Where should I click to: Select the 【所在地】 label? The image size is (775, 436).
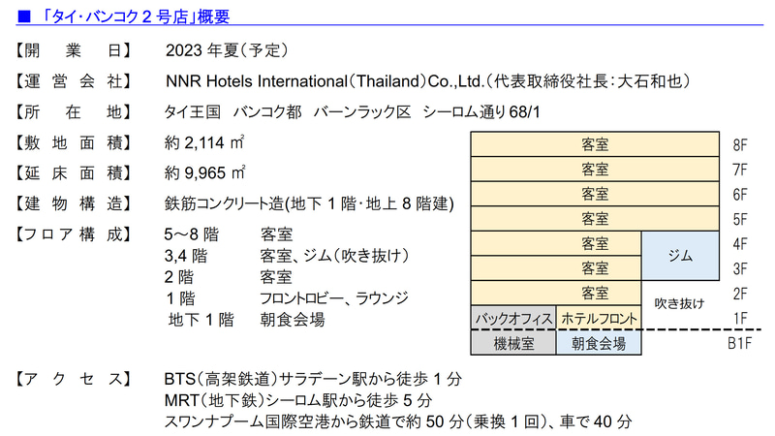click(74, 112)
